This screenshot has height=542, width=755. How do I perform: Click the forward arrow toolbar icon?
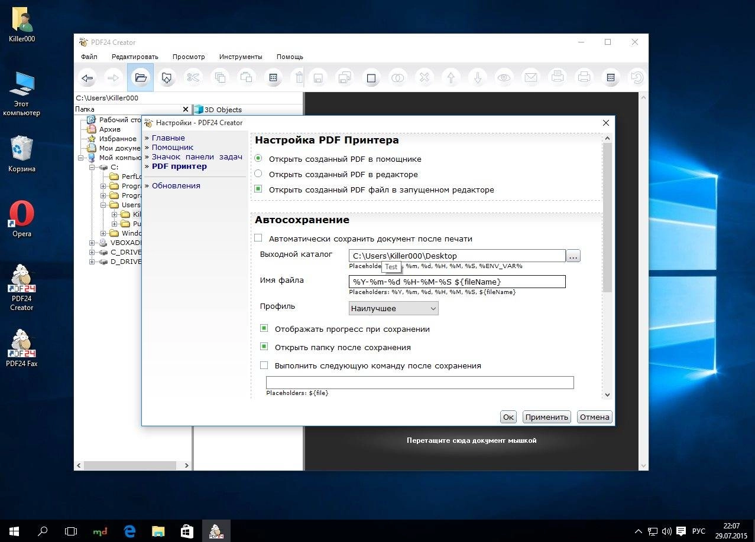point(114,77)
